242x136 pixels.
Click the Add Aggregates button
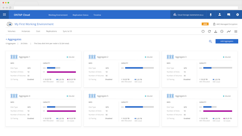(x=227, y=41)
